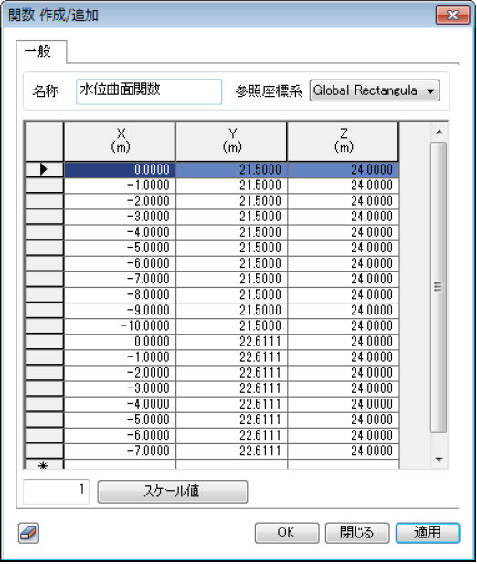
Task: Switch to the 一般 tab
Action: click(x=38, y=51)
